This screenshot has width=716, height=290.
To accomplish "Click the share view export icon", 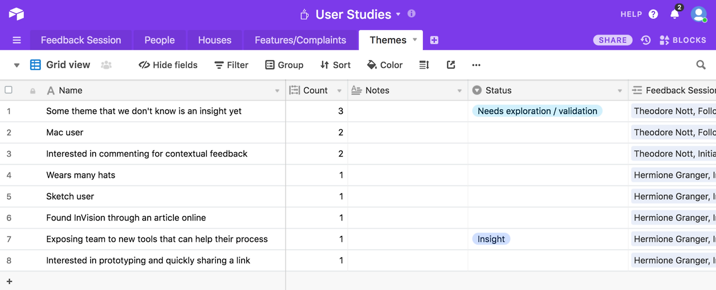I will [451, 65].
